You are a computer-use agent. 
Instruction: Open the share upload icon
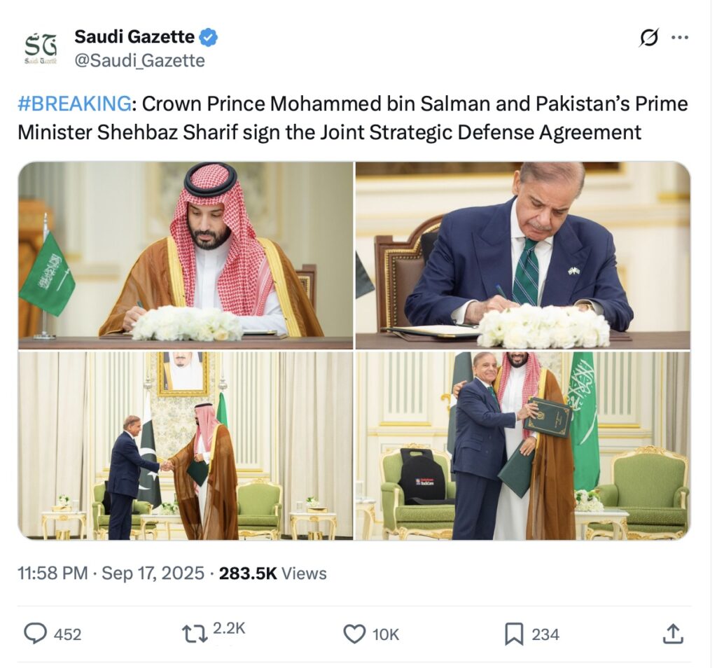coord(673,634)
